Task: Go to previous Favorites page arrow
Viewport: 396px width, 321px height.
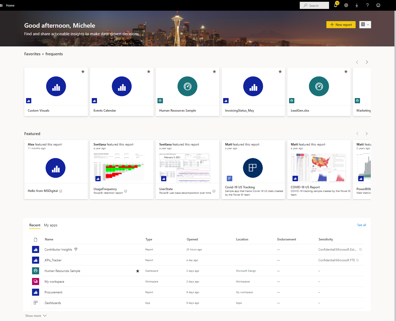Action: pyautogui.click(x=357, y=62)
